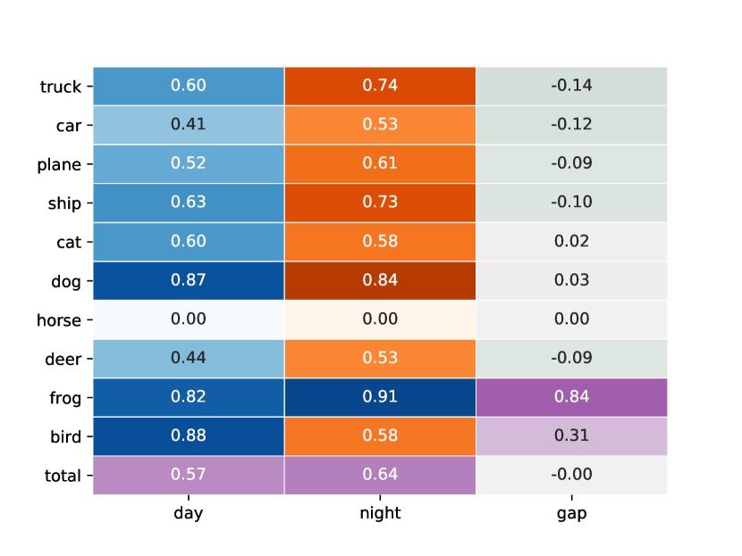Image resolution: width=742 pixels, height=556 pixels.
Task: Select the gap column label
Action: coord(571,513)
